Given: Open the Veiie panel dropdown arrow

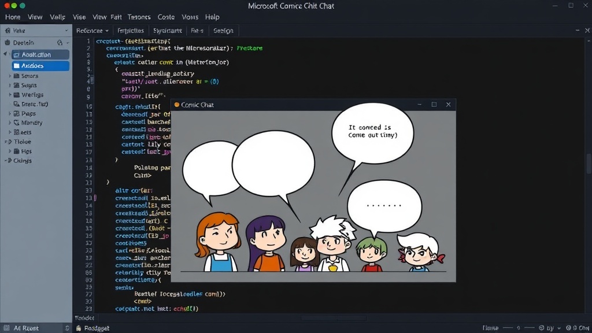Looking at the screenshot, I should 66,31.
